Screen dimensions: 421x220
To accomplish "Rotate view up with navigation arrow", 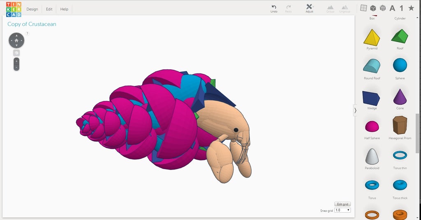I will (x=16, y=35).
